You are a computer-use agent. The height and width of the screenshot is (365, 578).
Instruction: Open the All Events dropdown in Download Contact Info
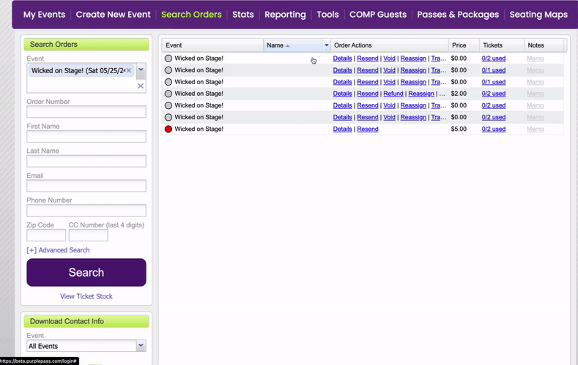click(x=141, y=345)
